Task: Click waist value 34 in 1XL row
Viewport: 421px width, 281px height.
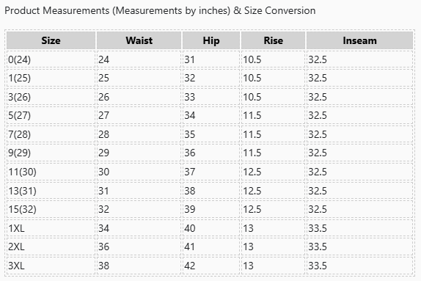Action: pos(103,228)
